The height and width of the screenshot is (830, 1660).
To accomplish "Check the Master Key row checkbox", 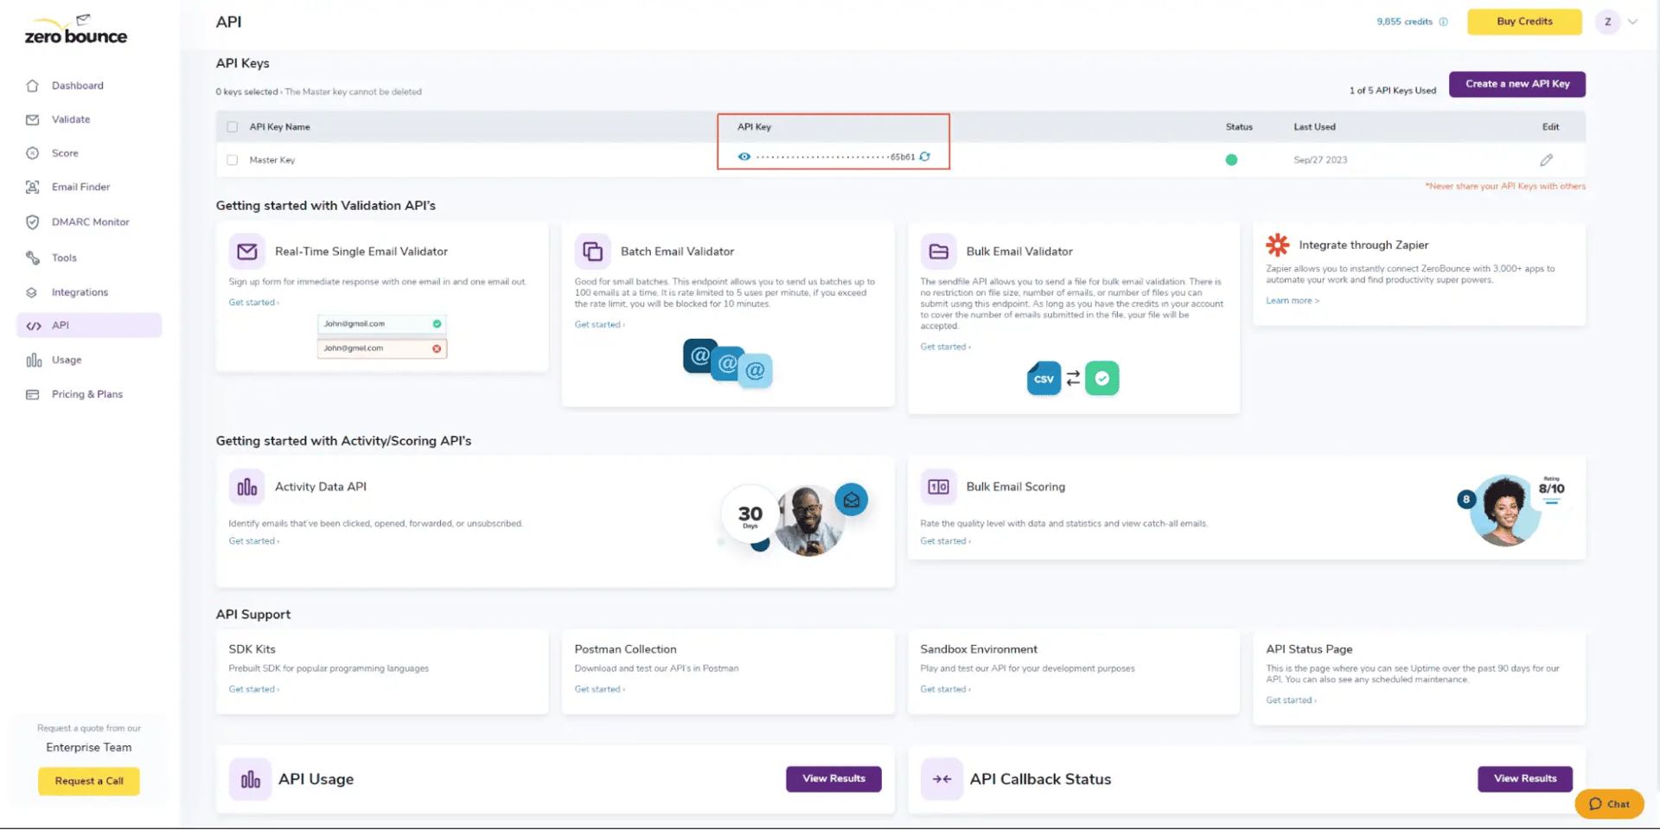I will tap(232, 159).
